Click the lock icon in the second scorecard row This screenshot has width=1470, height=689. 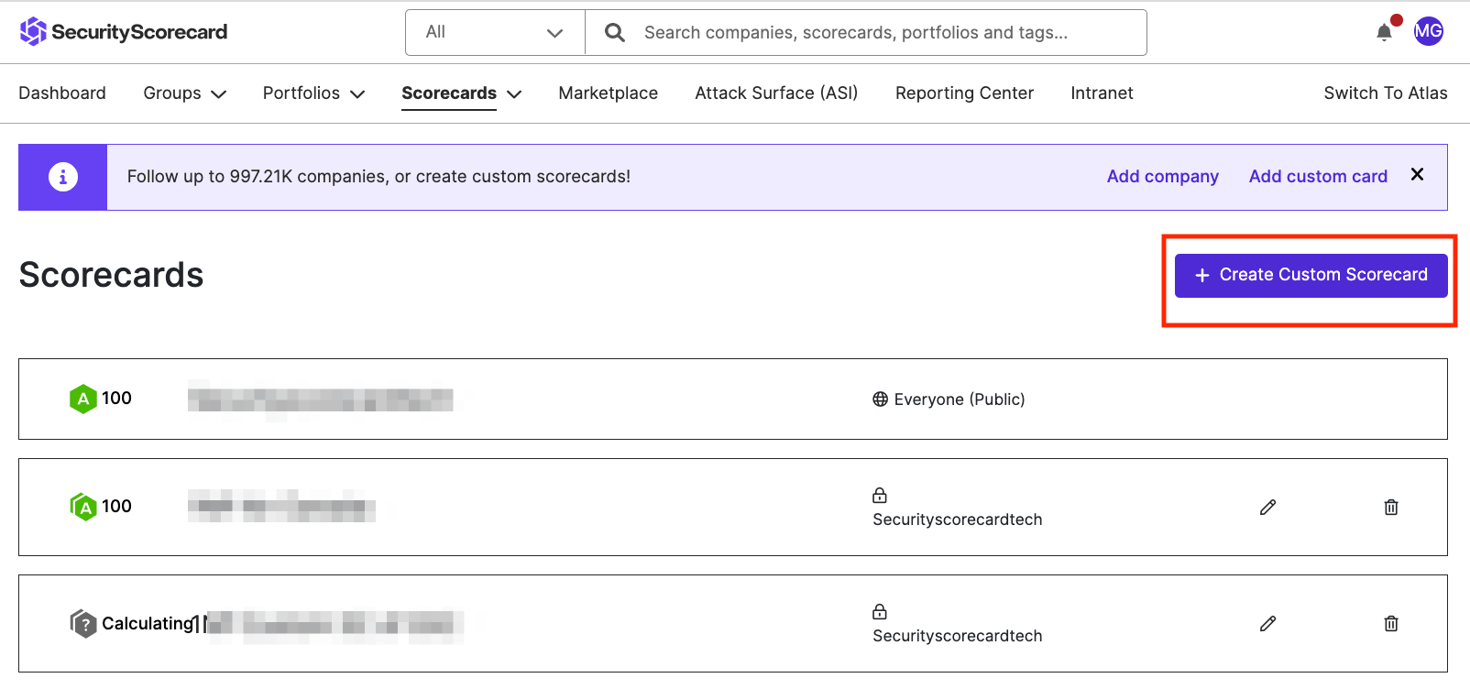pyautogui.click(x=880, y=496)
